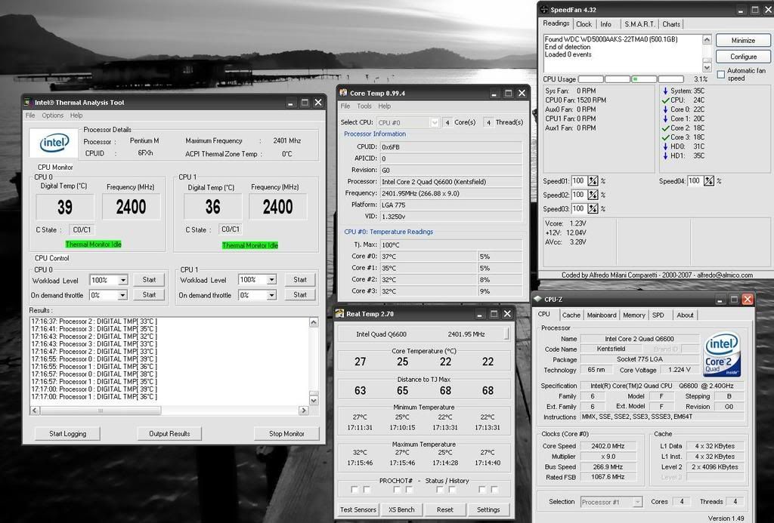
Task: Click the arrow icon beside Core 1: 20C
Action: point(665,118)
